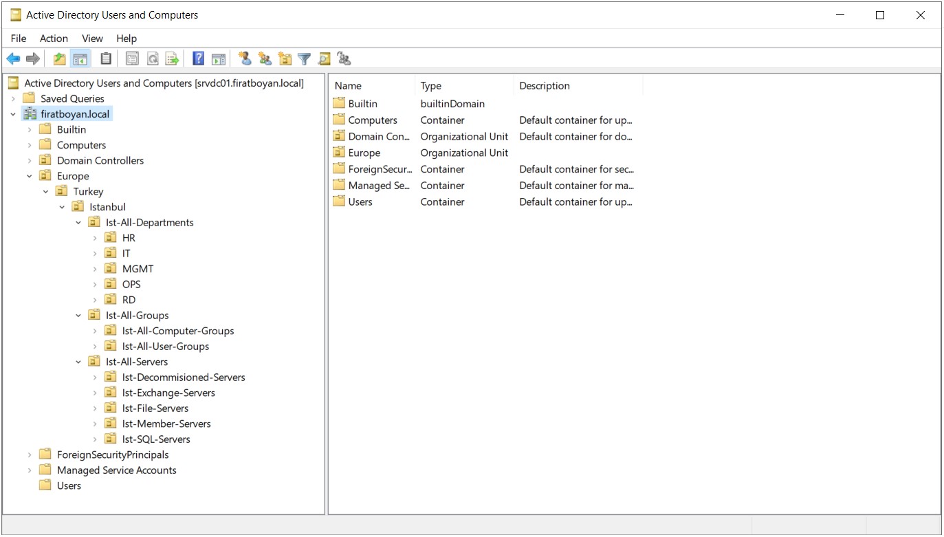Image resolution: width=944 pixels, height=537 pixels.
Task: Click the Back arrow toolbar icon
Action: pos(13,59)
